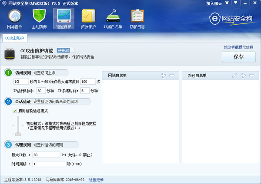261x184 pixels.
Task: Click the 最大IP数 input field
Action: click(x=46, y=155)
